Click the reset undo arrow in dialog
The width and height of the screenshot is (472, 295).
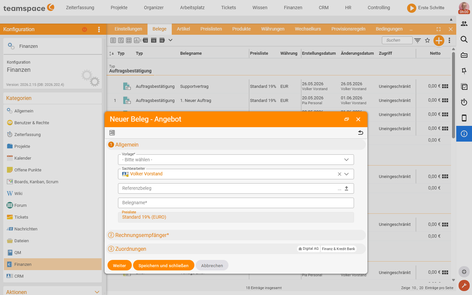[361, 133]
